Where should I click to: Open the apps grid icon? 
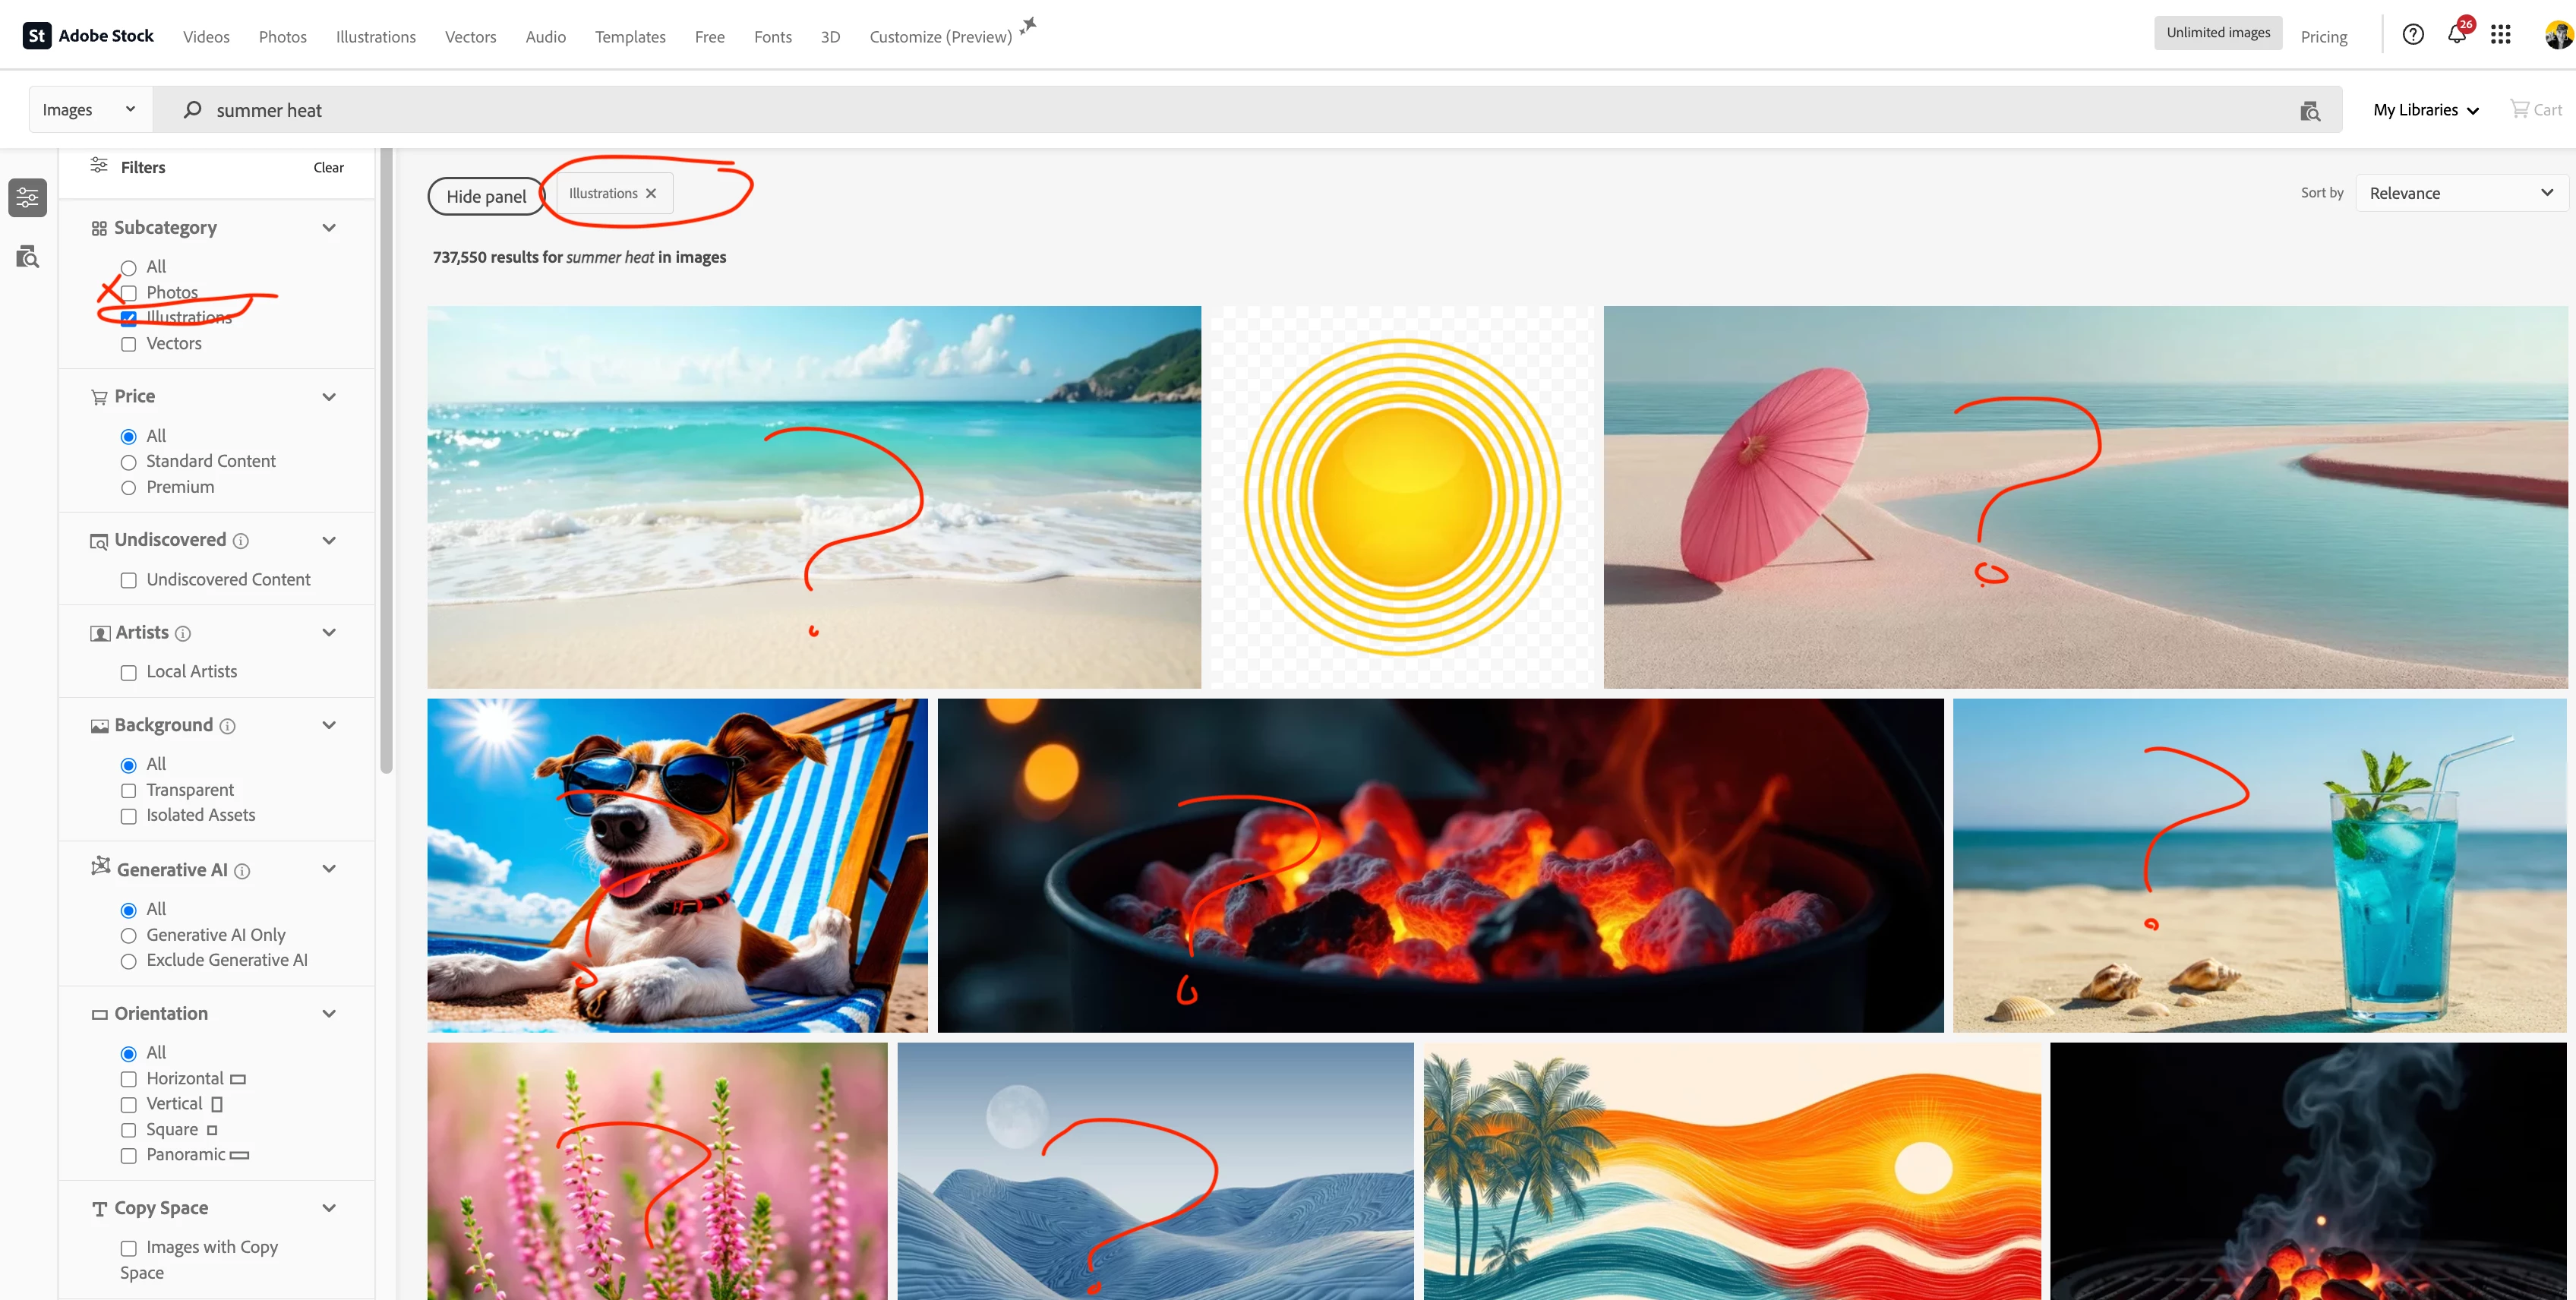click(2500, 35)
